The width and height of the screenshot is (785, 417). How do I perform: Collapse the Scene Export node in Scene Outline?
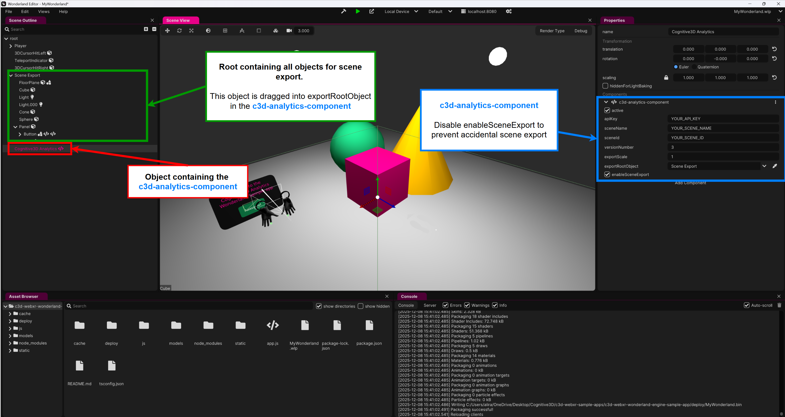(11, 75)
